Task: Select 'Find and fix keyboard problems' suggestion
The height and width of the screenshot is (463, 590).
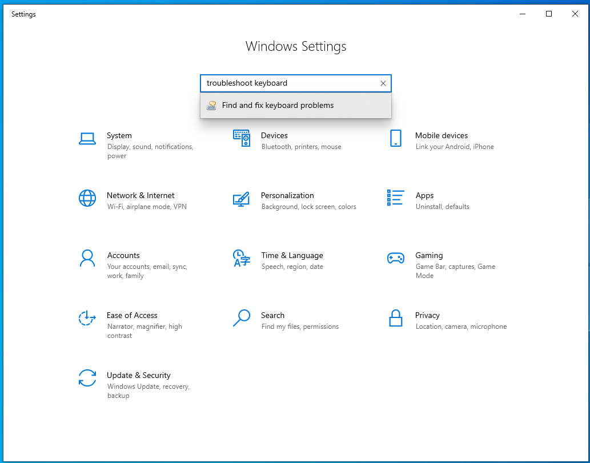Action: tap(296, 105)
